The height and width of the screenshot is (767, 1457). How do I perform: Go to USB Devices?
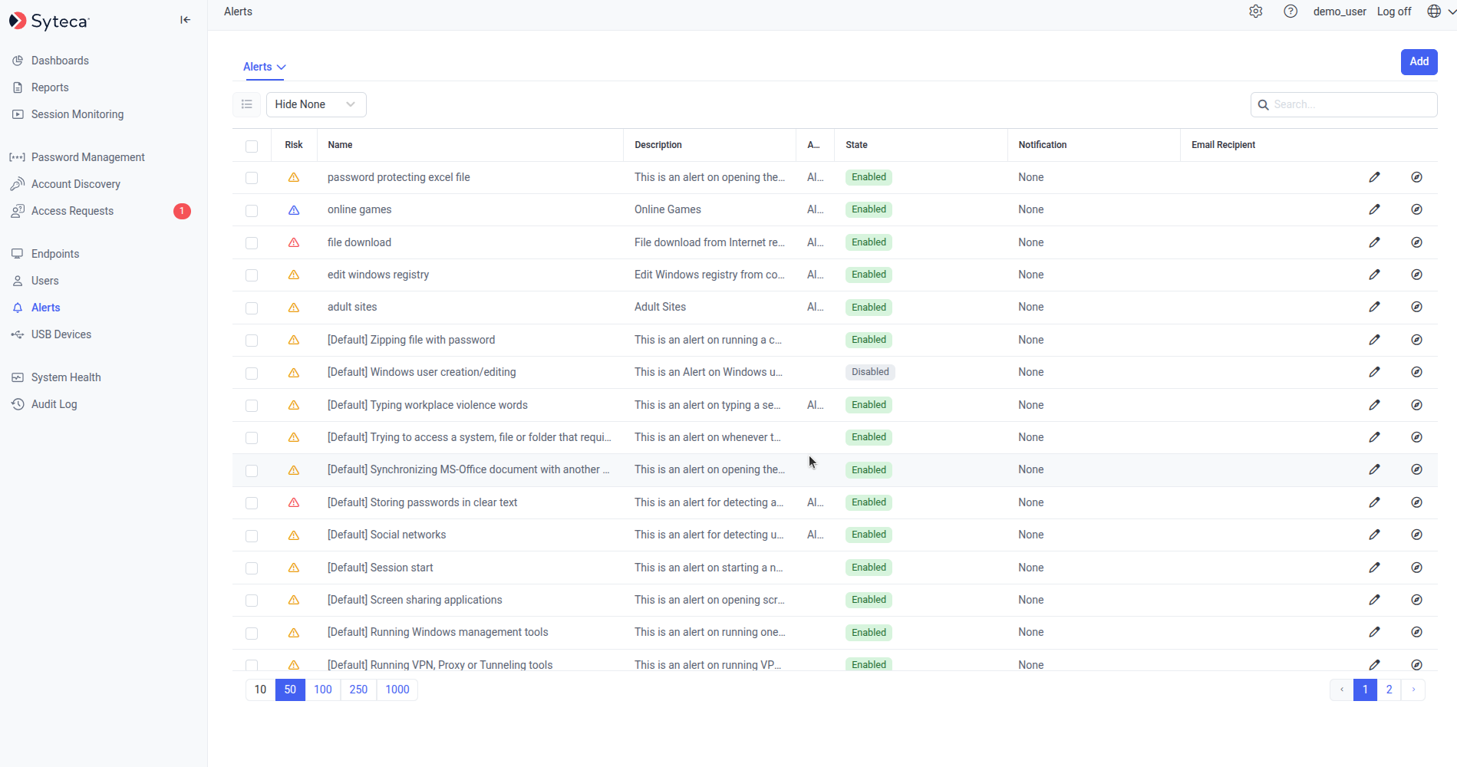pos(61,334)
